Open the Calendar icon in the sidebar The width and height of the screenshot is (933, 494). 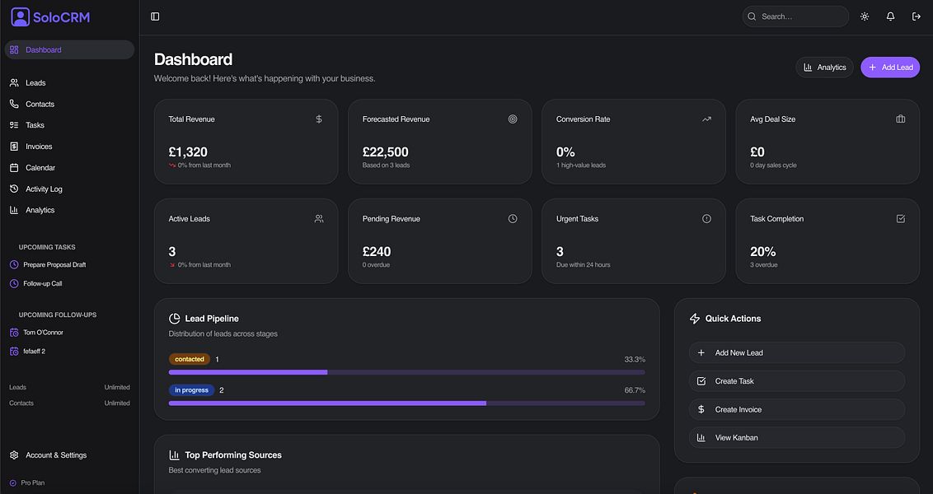pyautogui.click(x=14, y=167)
